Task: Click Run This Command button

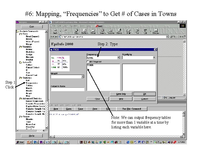Action: tap(132, 109)
